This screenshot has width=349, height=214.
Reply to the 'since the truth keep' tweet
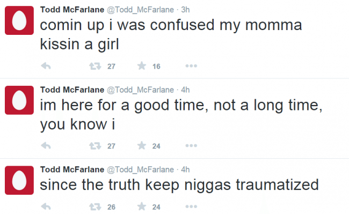click(46, 206)
